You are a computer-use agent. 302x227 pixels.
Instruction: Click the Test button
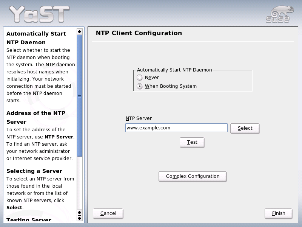(192, 142)
